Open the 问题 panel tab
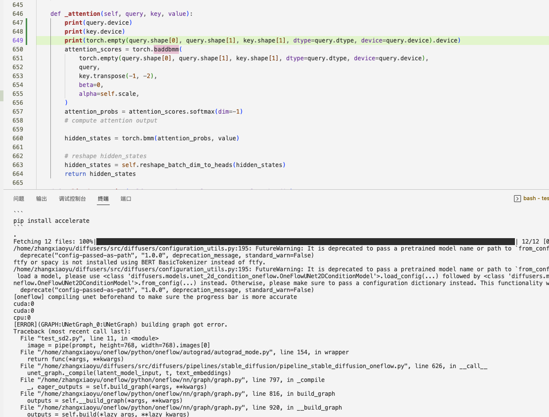The image size is (549, 417). 19,198
